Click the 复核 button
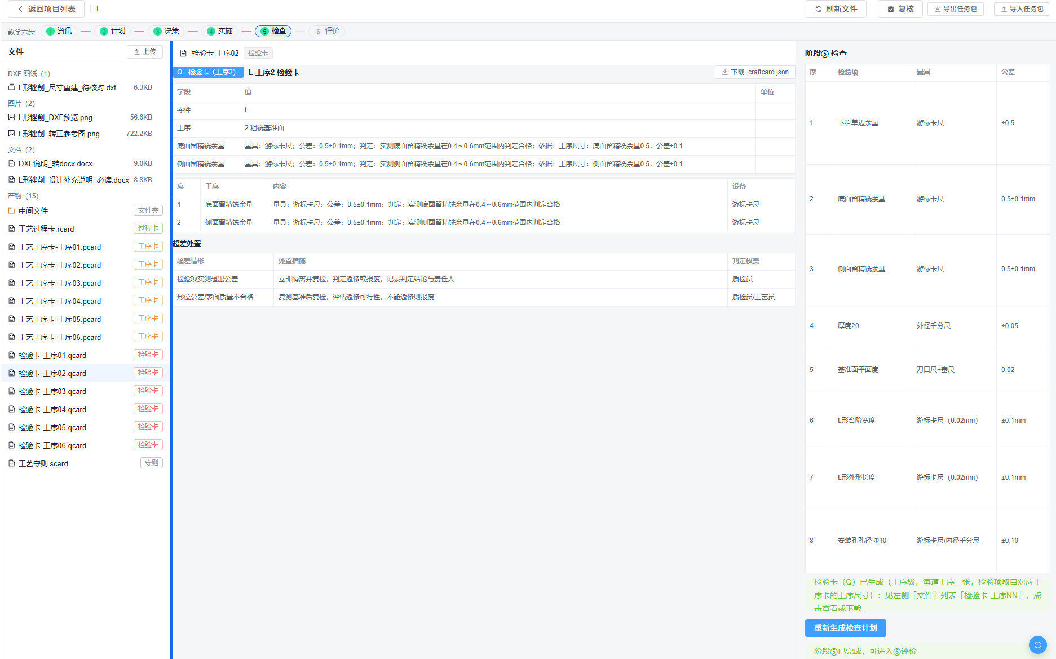1056x659 pixels. click(x=900, y=9)
